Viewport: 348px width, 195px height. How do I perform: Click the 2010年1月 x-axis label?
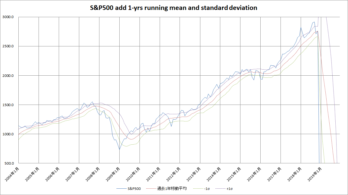pyautogui.click(x=133, y=174)
